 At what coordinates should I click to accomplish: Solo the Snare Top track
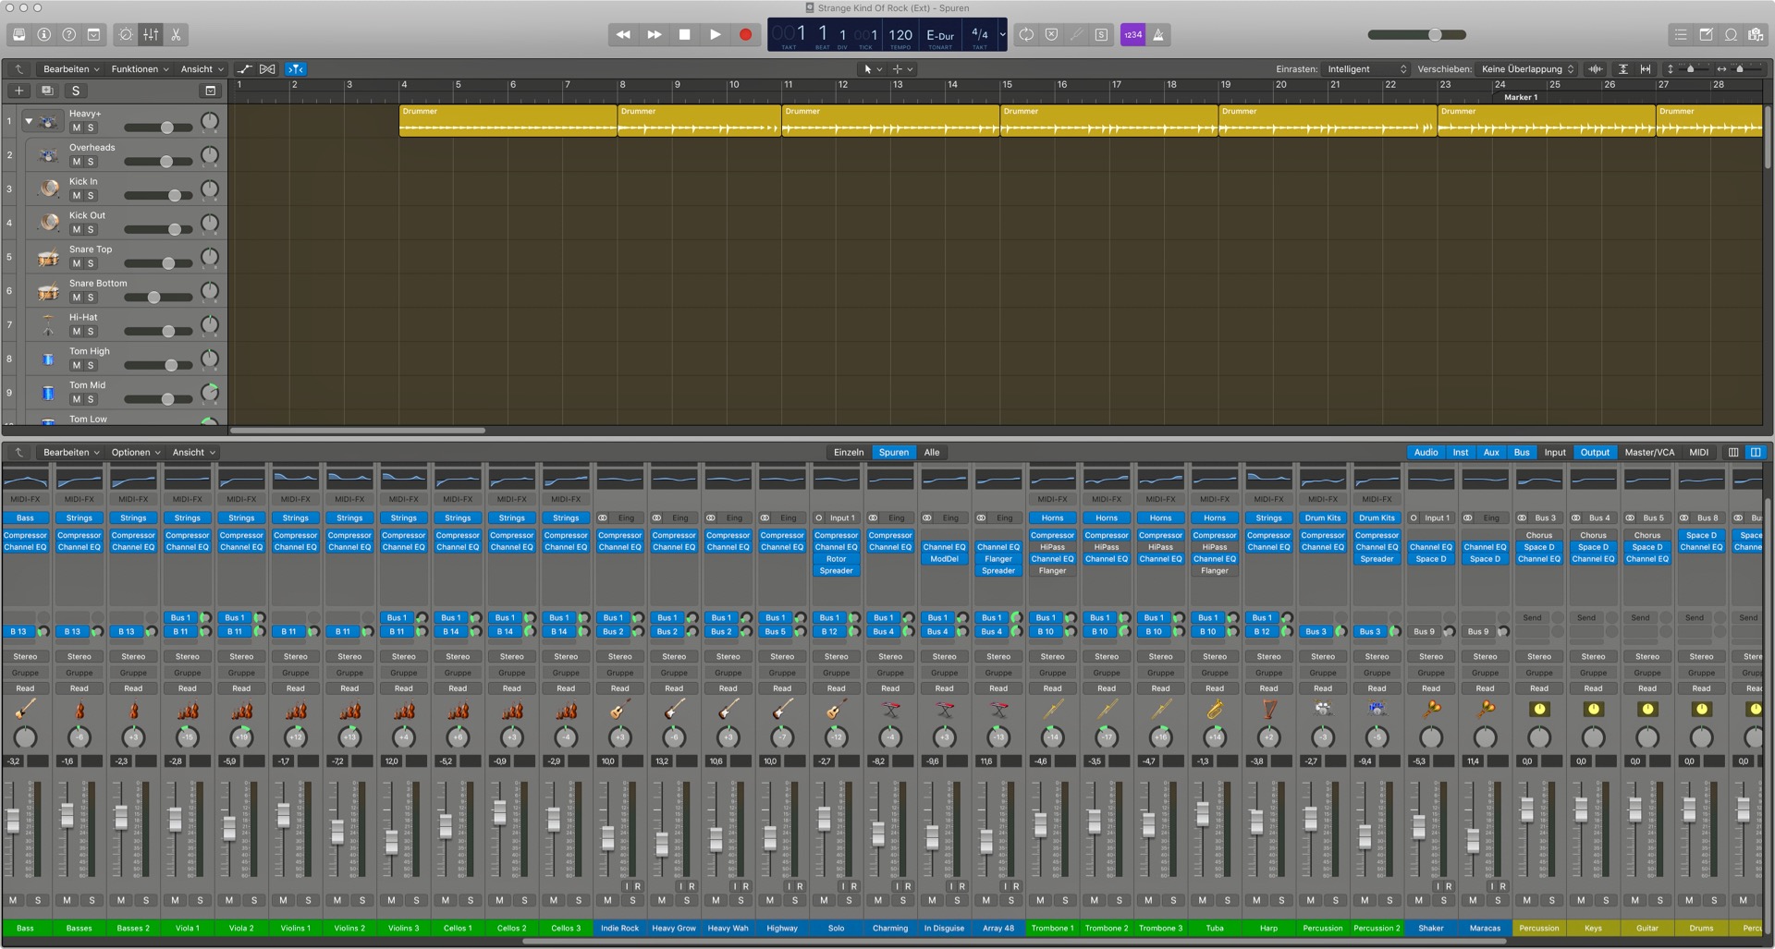[x=90, y=263]
